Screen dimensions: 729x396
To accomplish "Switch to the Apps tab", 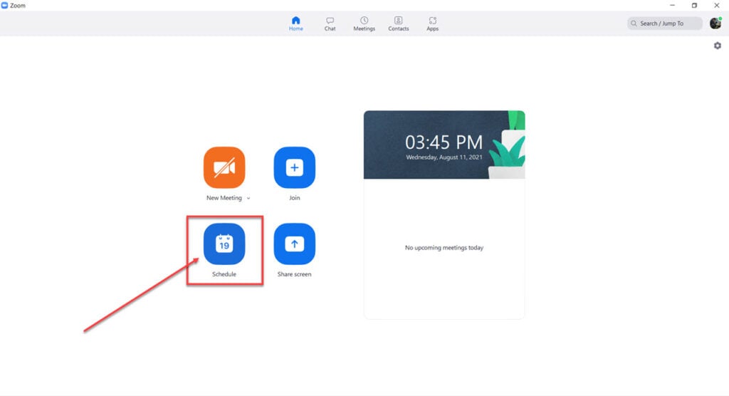I will [x=432, y=24].
